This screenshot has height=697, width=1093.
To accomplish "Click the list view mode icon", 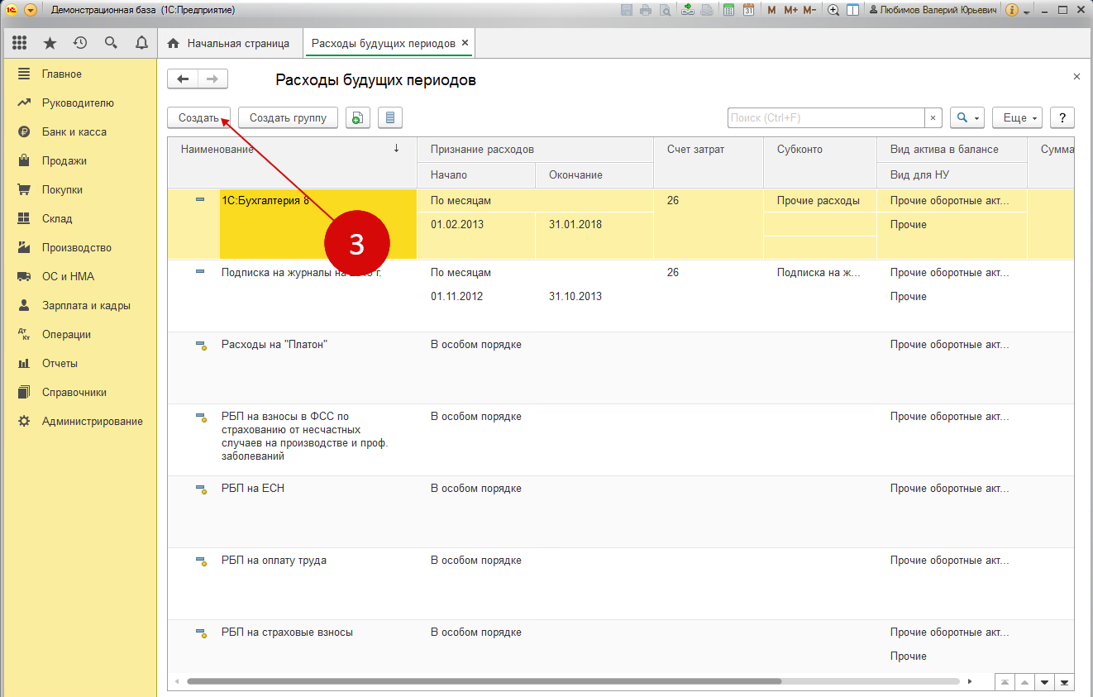I will coord(390,118).
